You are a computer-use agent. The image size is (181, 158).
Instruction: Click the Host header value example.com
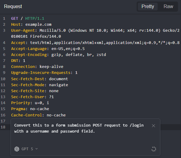(38, 25)
